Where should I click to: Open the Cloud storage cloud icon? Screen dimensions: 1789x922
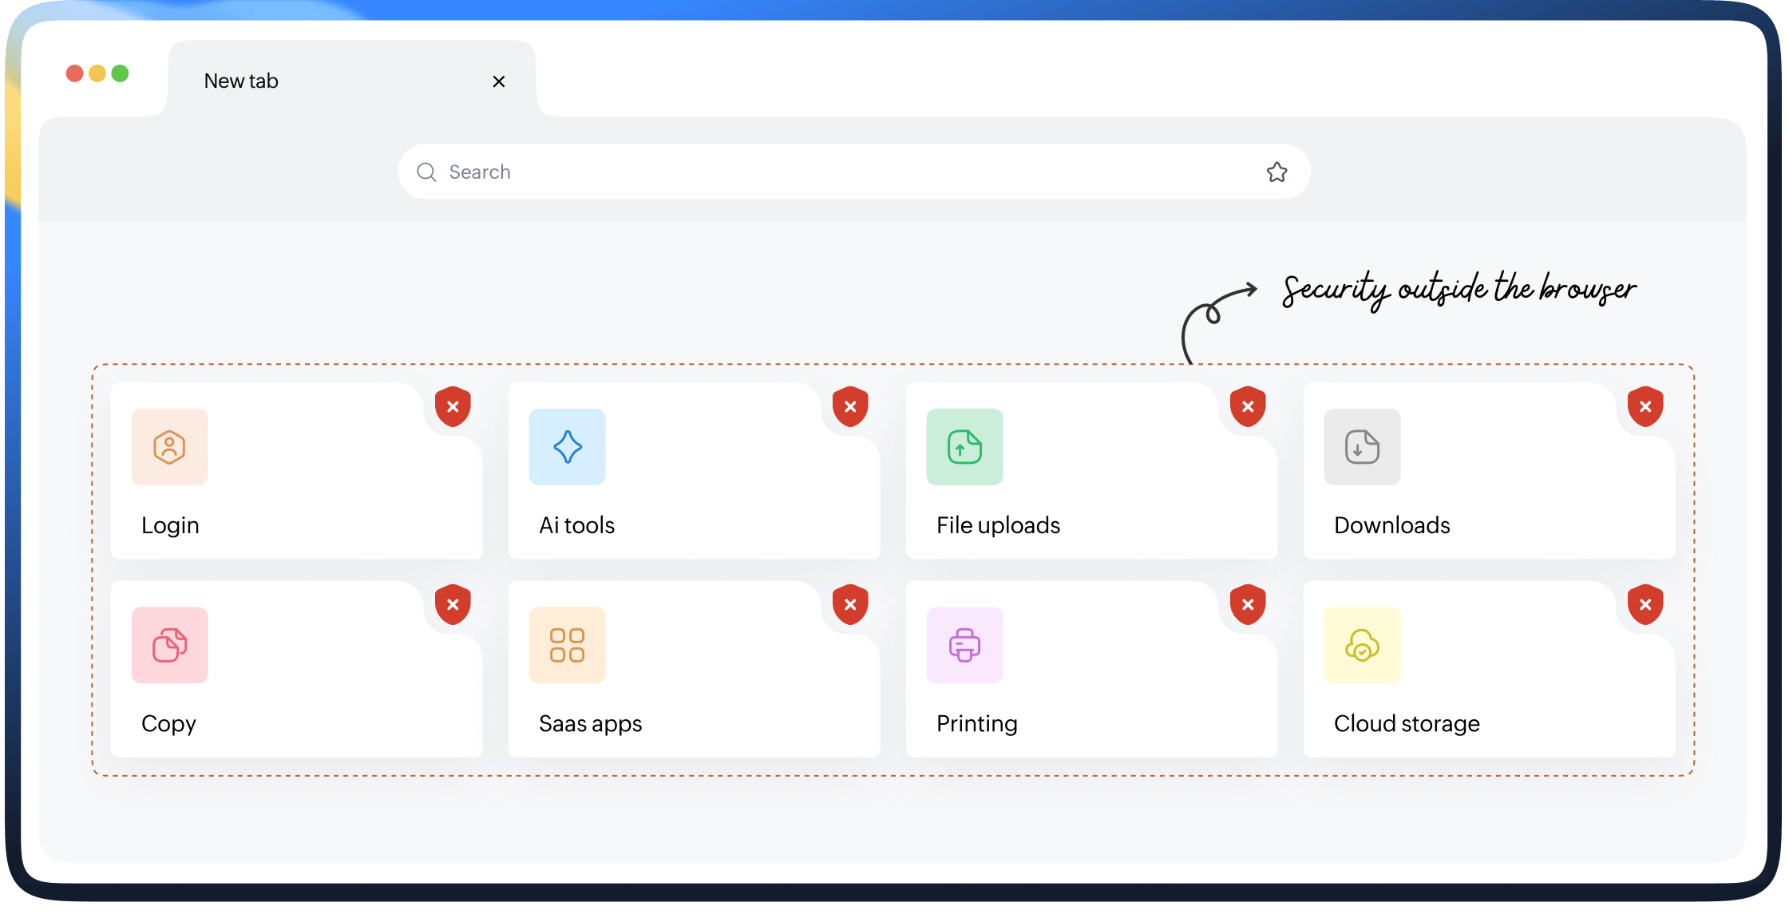tap(1362, 645)
